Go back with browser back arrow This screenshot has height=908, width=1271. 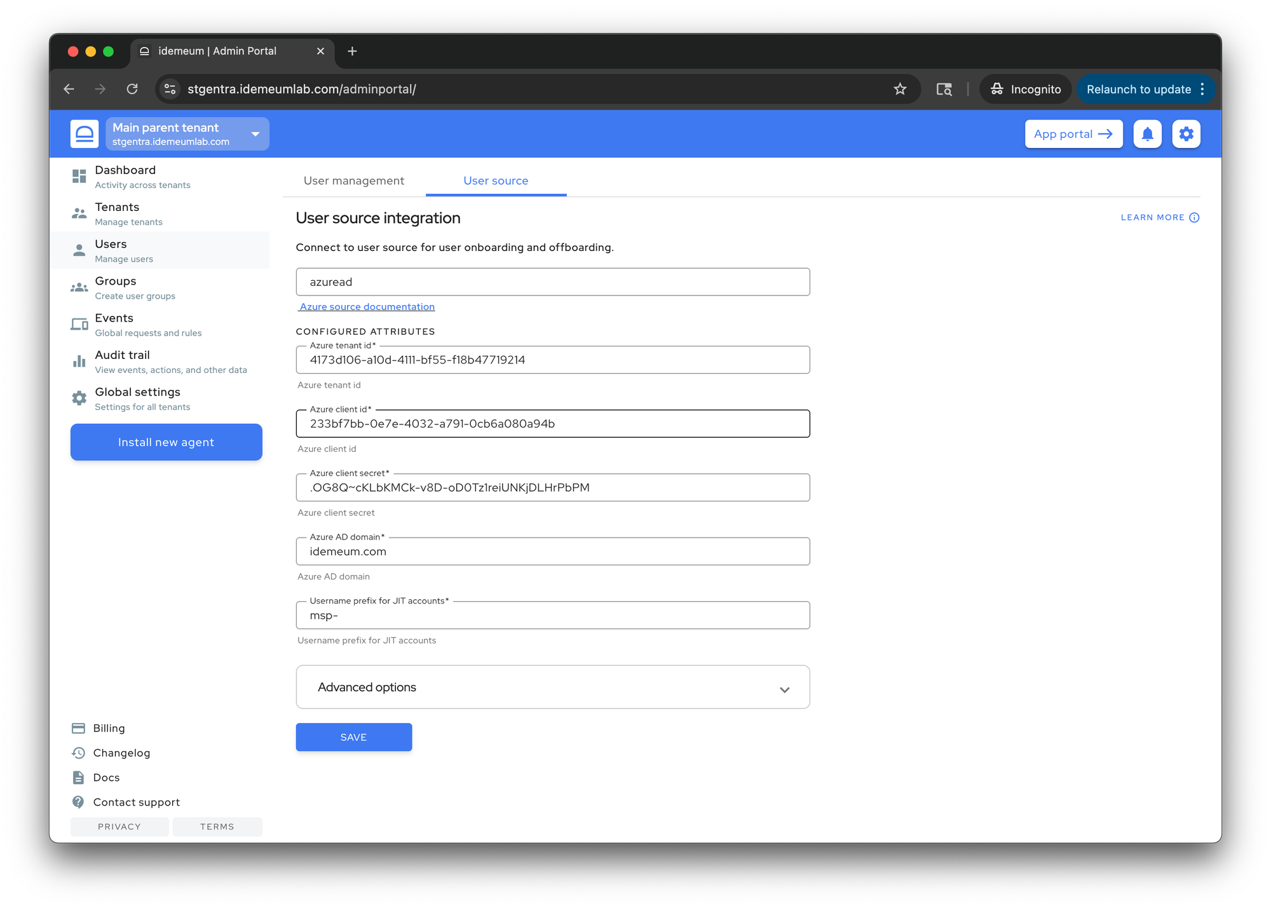coord(69,89)
